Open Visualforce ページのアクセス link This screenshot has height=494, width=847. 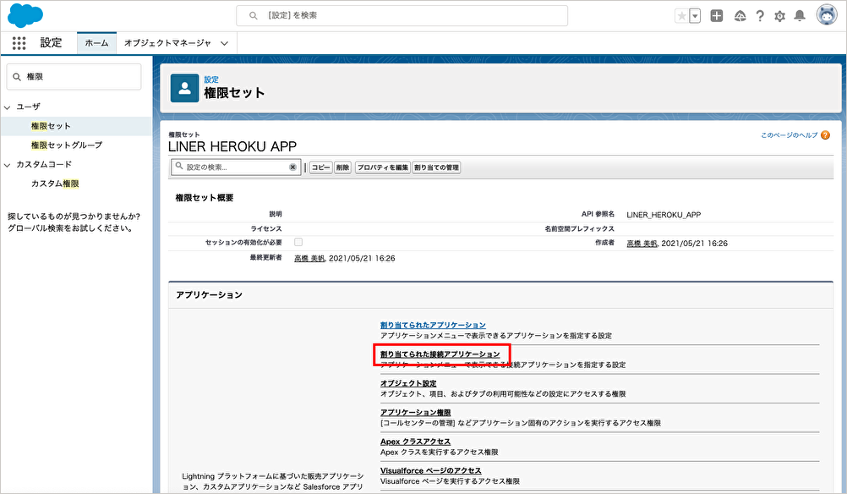[x=430, y=471]
